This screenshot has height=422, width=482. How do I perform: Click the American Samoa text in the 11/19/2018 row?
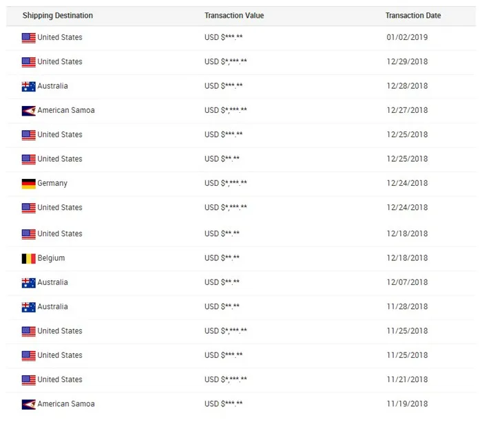coord(66,404)
